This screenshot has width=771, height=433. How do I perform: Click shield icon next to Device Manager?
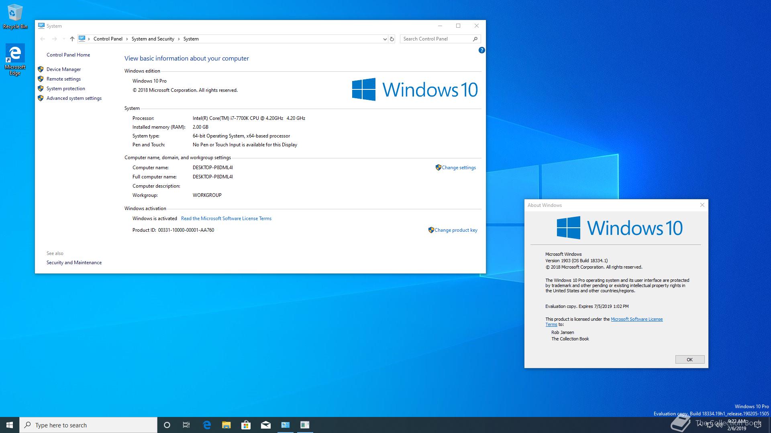(41, 69)
